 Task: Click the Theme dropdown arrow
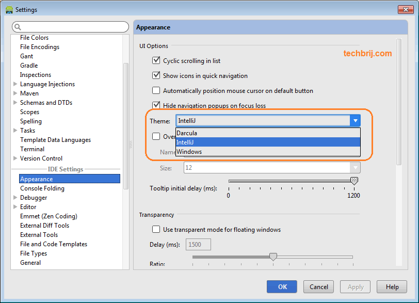[x=356, y=120]
